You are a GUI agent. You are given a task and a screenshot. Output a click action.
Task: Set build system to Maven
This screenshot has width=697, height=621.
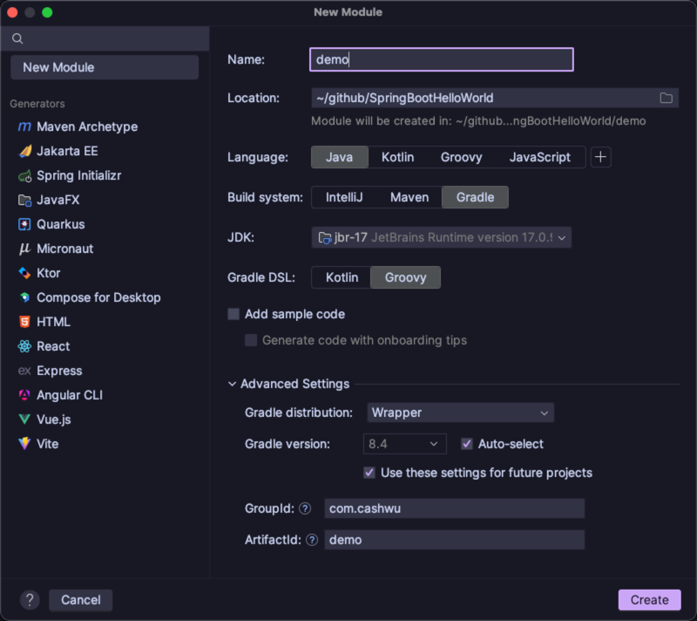(x=409, y=197)
